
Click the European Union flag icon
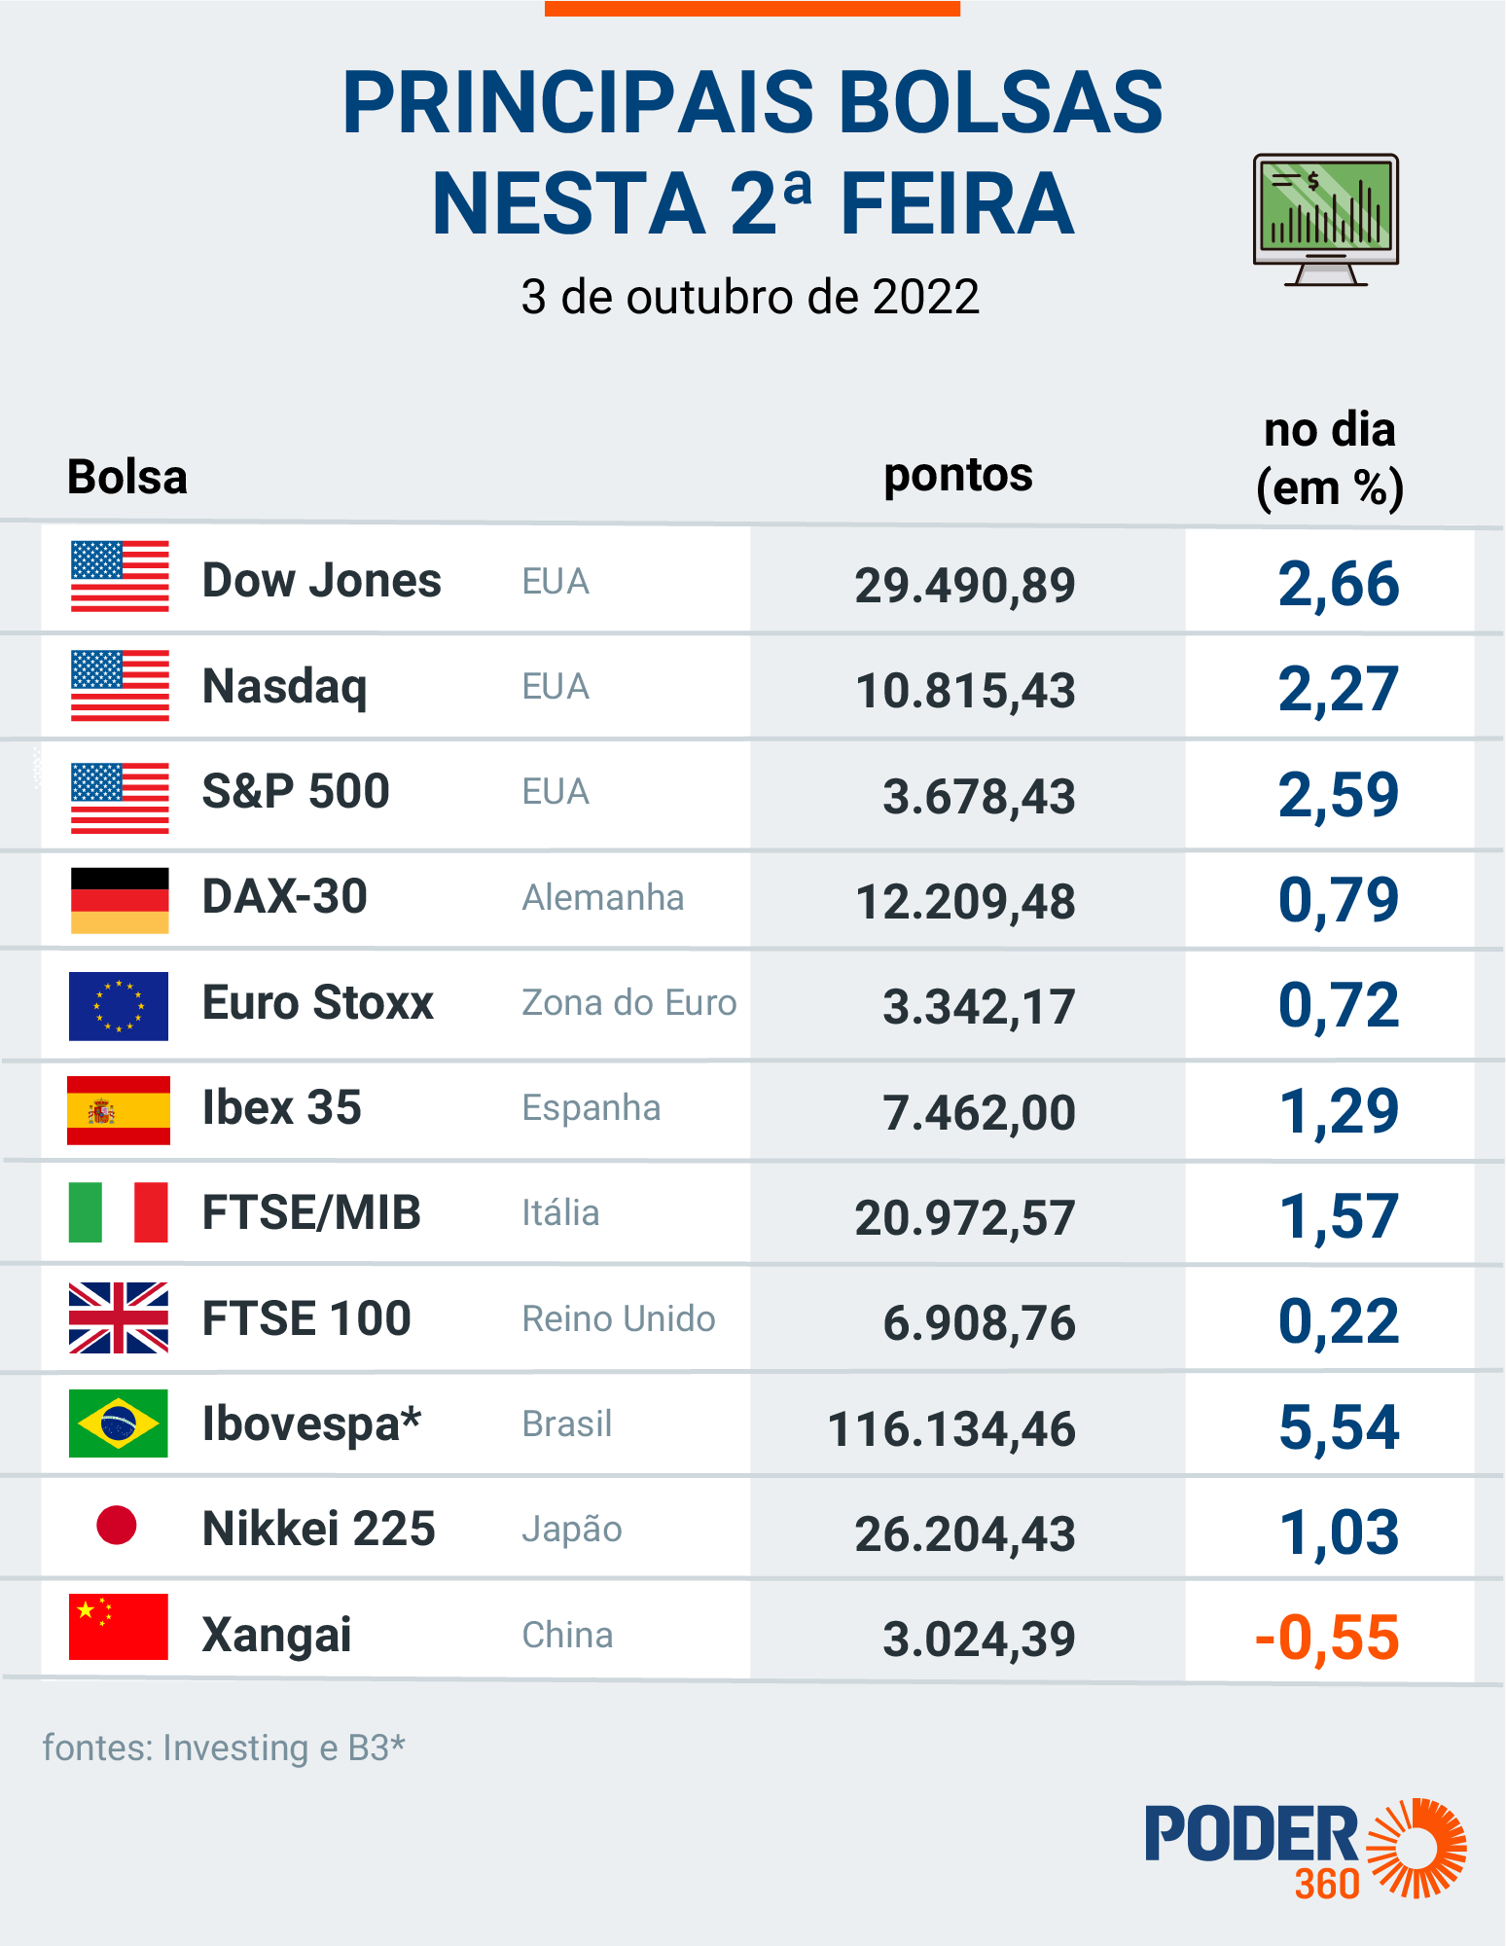click(x=119, y=1006)
